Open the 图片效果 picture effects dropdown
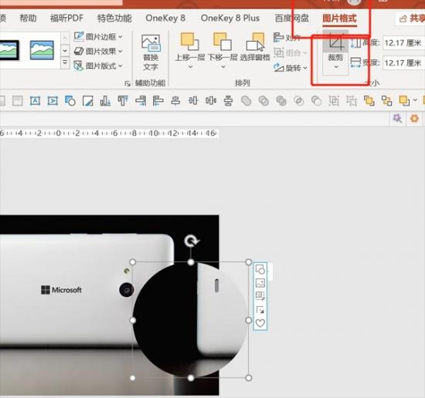The width and height of the screenshot is (425, 398). point(98,51)
